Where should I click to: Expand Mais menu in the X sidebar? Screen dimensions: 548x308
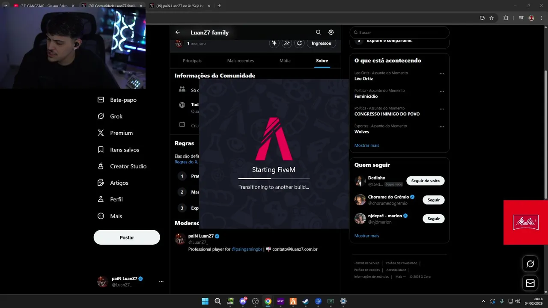pyautogui.click(x=110, y=216)
